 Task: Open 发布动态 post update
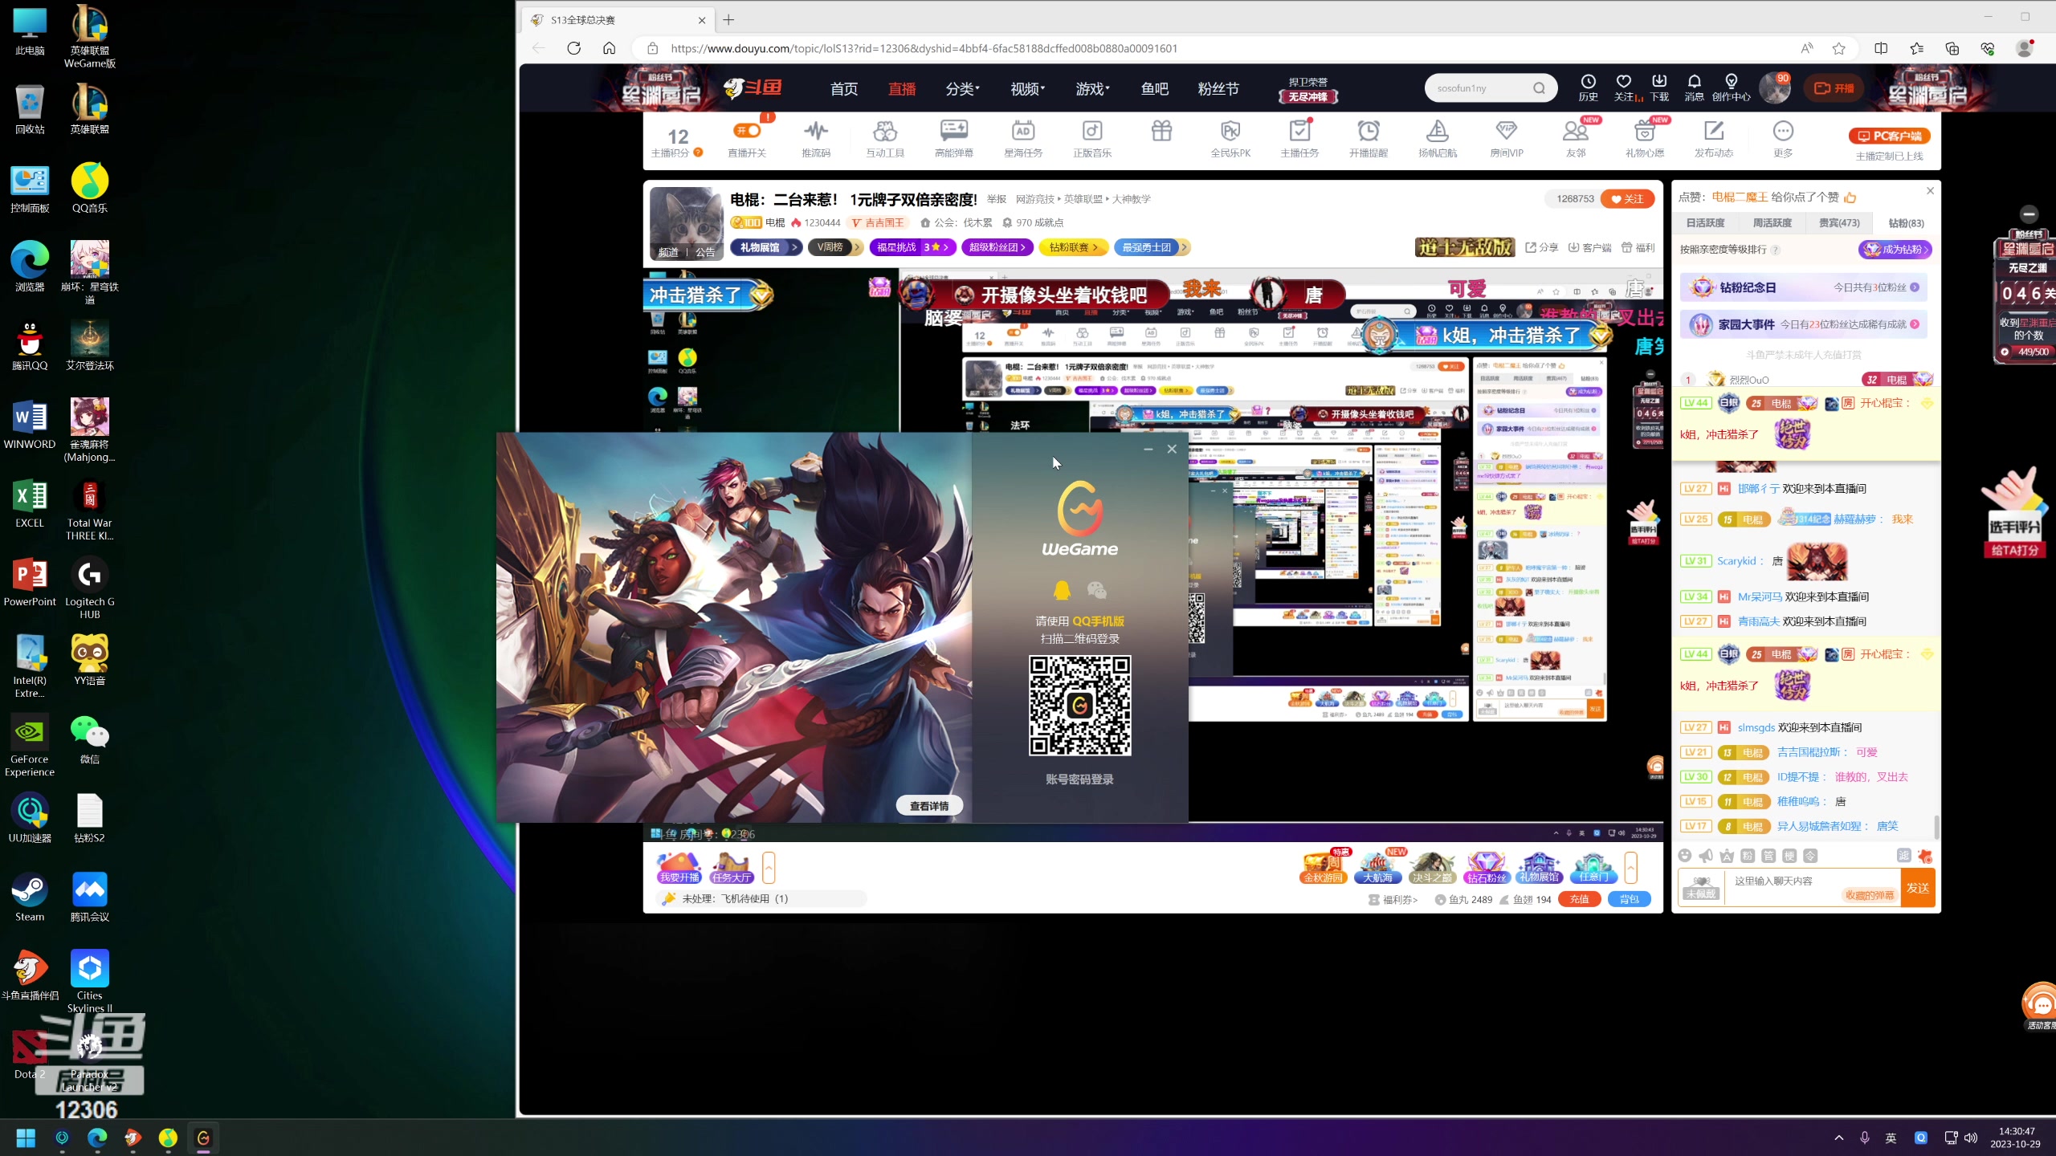point(1714,138)
